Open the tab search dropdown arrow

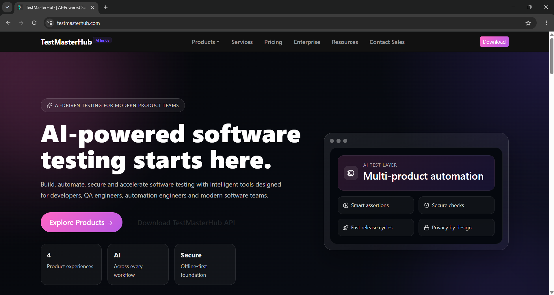point(7,7)
